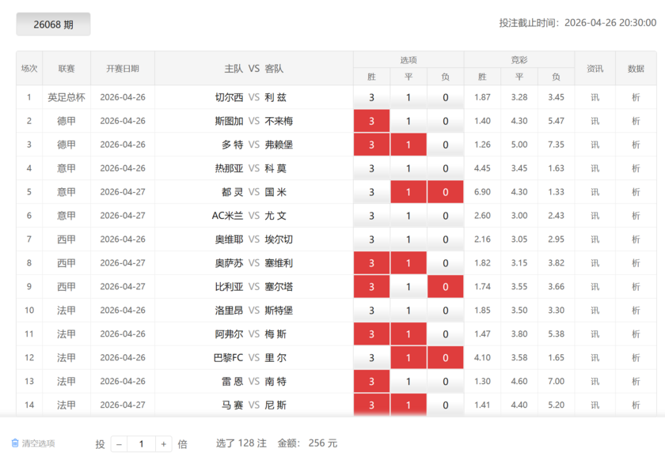Viewport: 665px width, 456px height.
Task: Open the 26068 期 period selector
Action: 53,24
